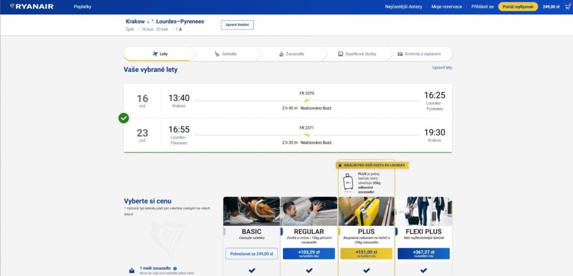The width and height of the screenshot is (573, 276).
Task: Click the Upravit lety link
Action: (x=442, y=68)
